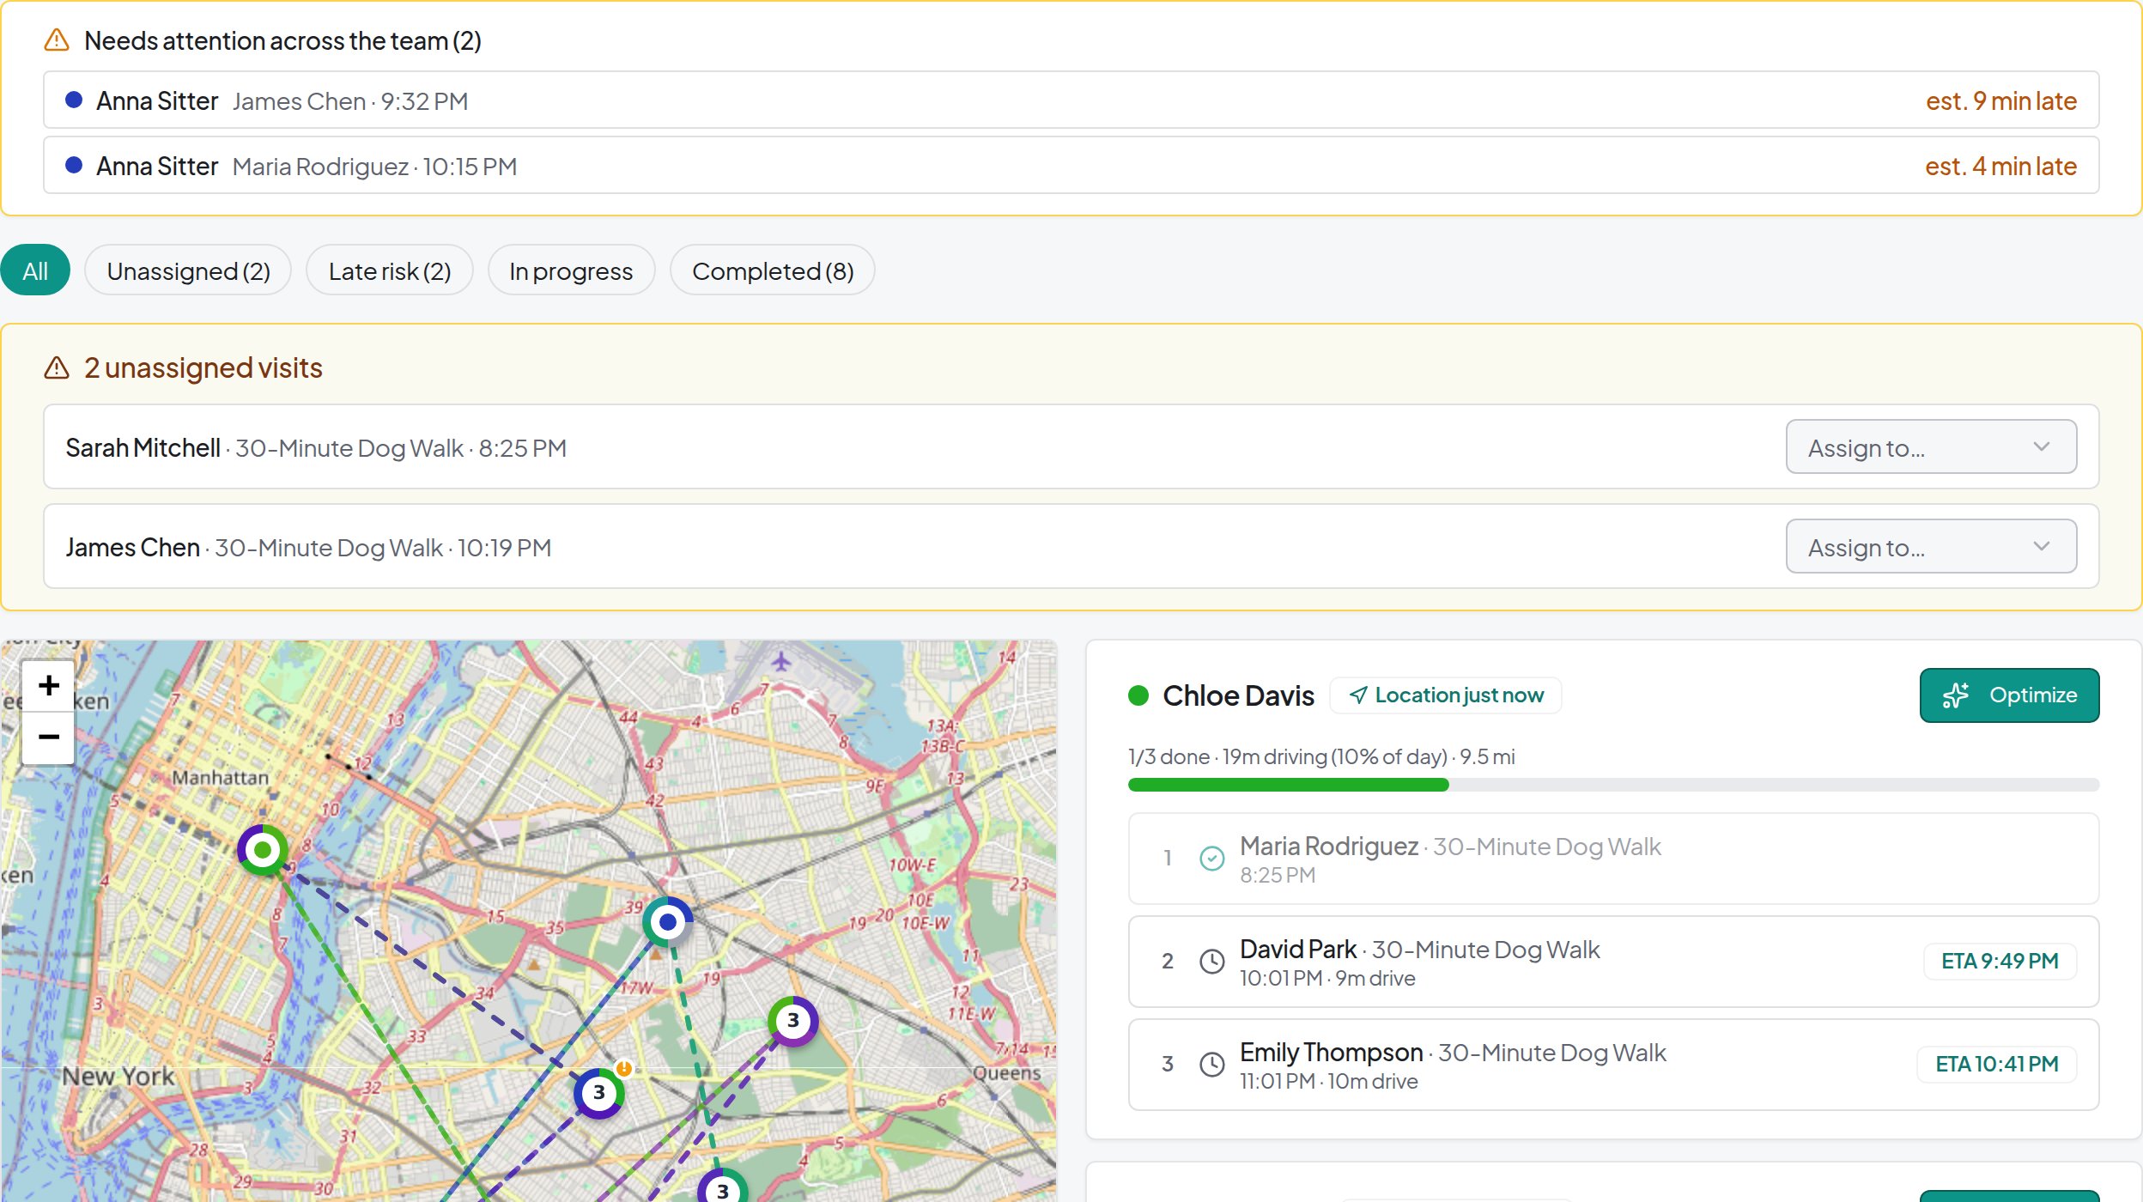The width and height of the screenshot is (2143, 1202).
Task: Open Maria Rodriguez completed 8:25 PM visit
Action: 1613,859
